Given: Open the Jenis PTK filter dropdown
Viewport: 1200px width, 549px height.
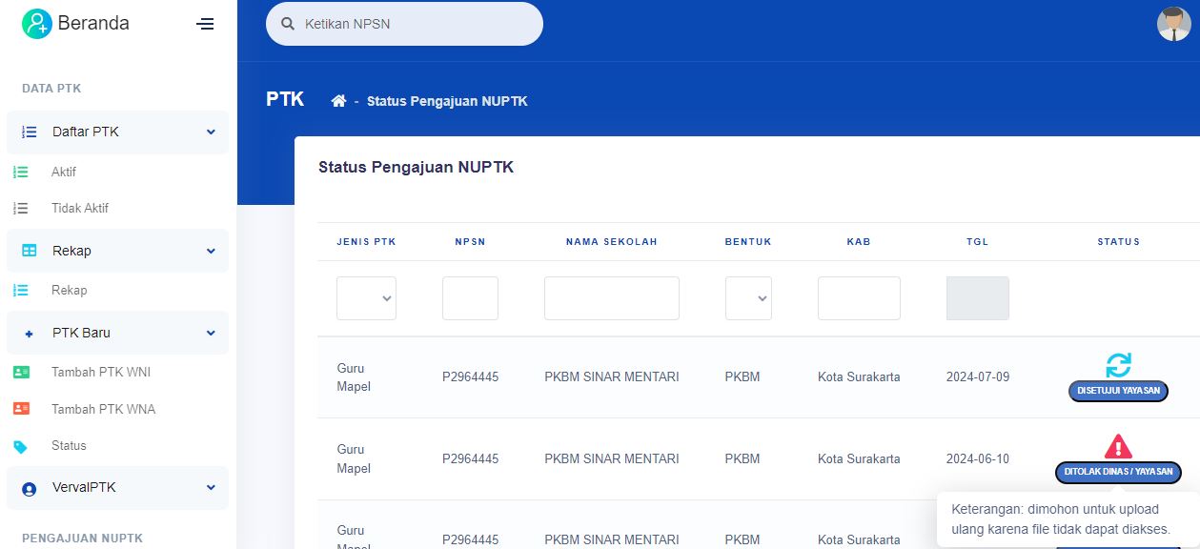Looking at the screenshot, I should point(366,298).
